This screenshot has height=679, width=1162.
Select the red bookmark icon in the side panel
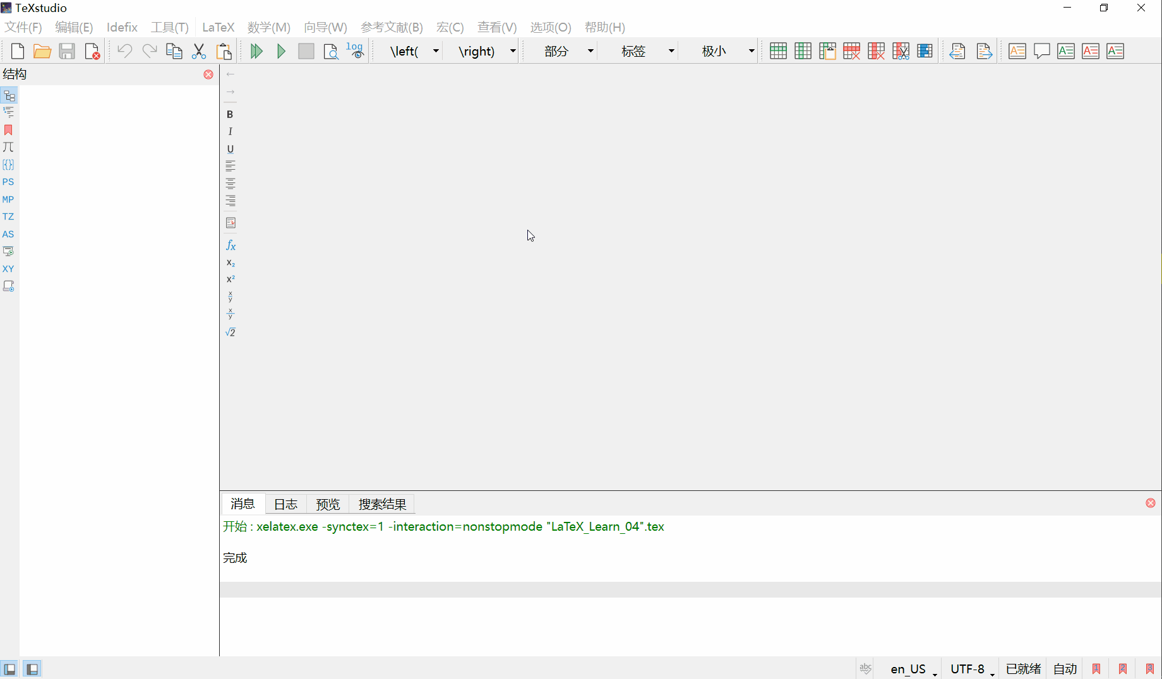(8, 130)
